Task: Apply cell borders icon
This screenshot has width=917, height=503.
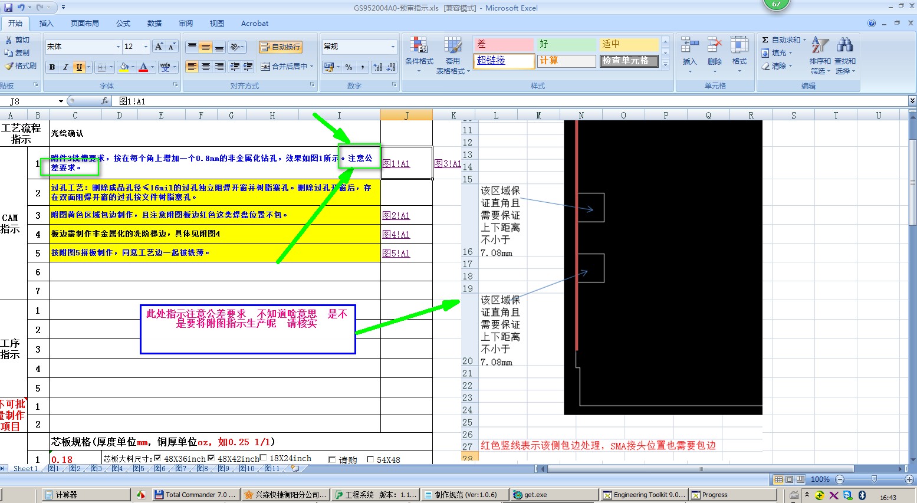Action: pyautogui.click(x=101, y=67)
